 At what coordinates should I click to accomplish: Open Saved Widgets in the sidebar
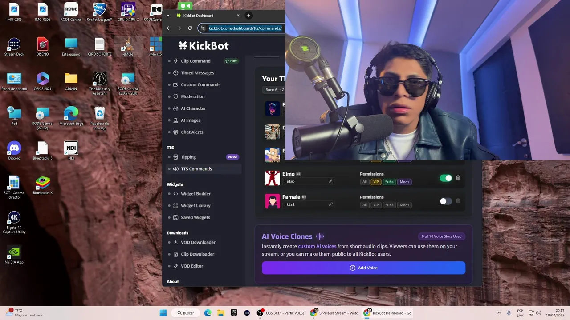pos(195,217)
